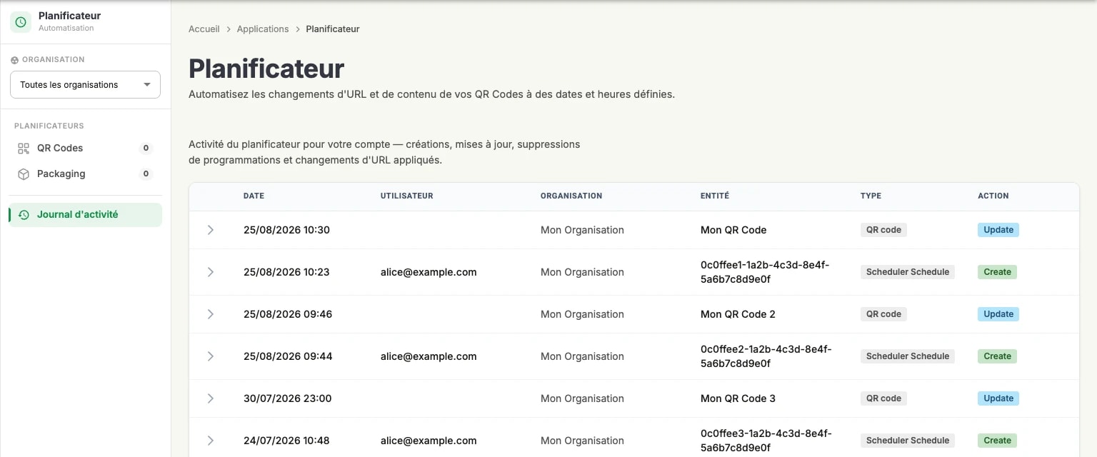Click alice@example.com in the 09:44 row
Viewport: 1097px width, 457px height.
point(429,356)
